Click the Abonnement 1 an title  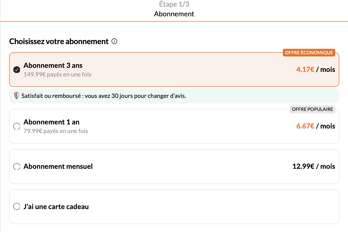click(x=51, y=122)
